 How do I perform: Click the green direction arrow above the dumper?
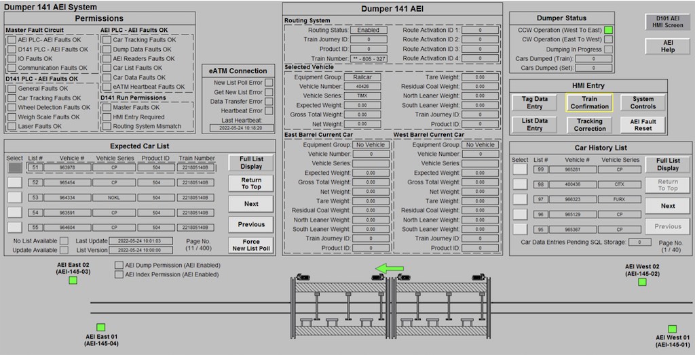pyautogui.click(x=390, y=268)
